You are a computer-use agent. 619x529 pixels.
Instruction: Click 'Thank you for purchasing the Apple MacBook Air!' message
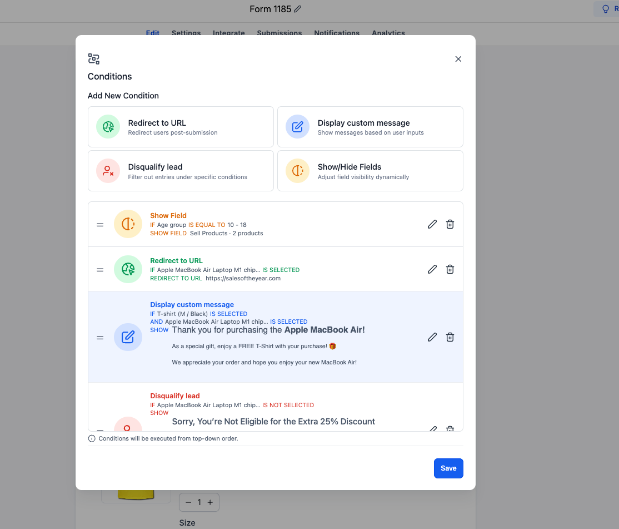coord(268,329)
